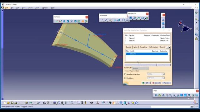Enable the Angular correction checkbox
This screenshot has width=200, height=112.
pos(125,74)
